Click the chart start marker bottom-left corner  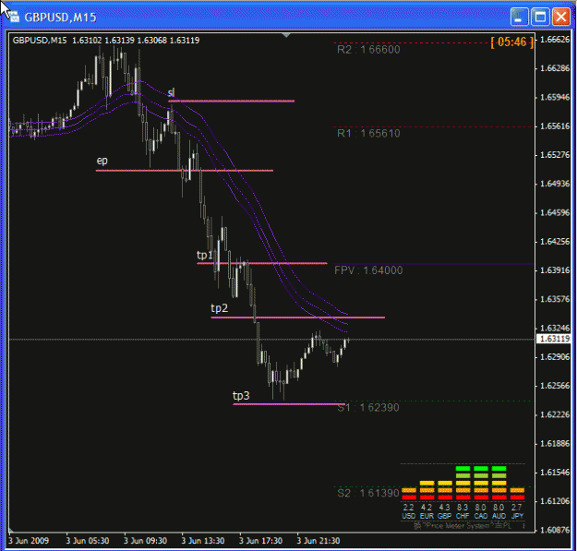pos(11,531)
